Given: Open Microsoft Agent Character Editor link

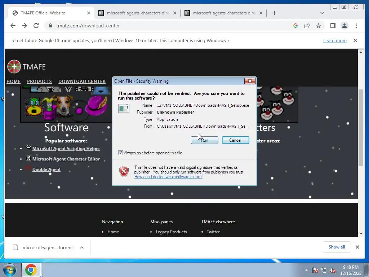Looking at the screenshot, I should pyautogui.click(x=66, y=159).
